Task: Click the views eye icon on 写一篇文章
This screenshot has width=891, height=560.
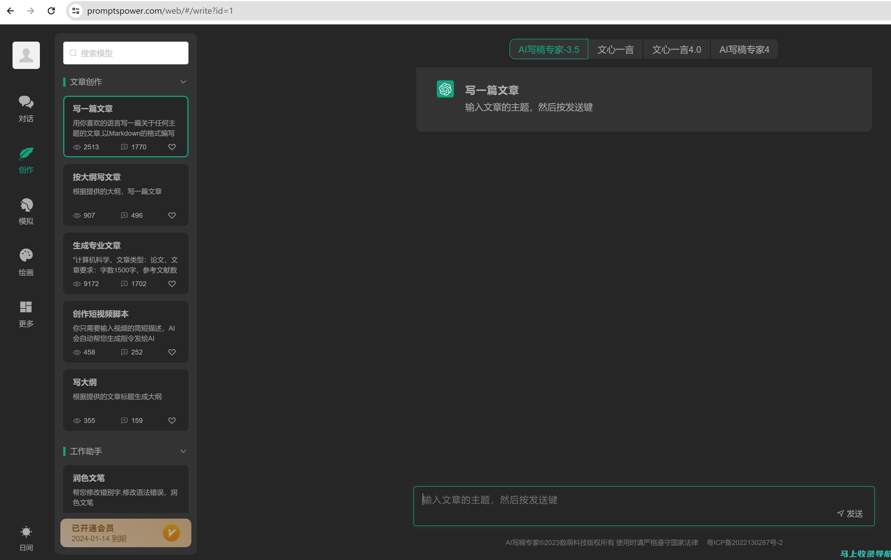Action: point(77,147)
